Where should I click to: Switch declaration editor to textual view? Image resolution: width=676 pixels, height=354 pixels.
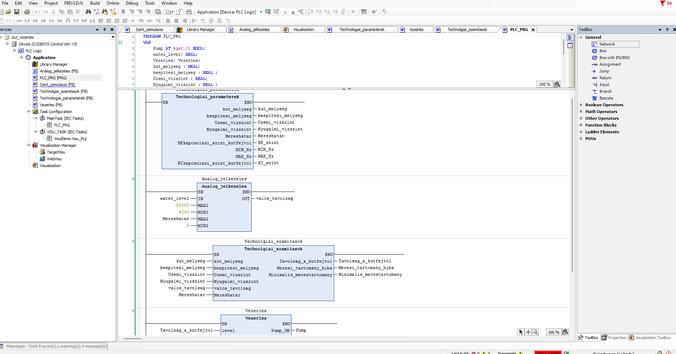(x=570, y=37)
